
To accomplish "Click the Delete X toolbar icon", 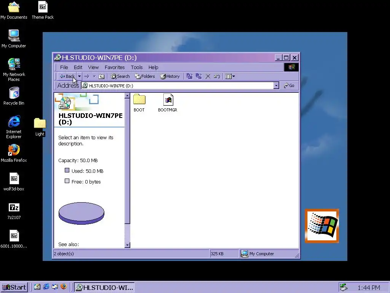I will 208,76.
